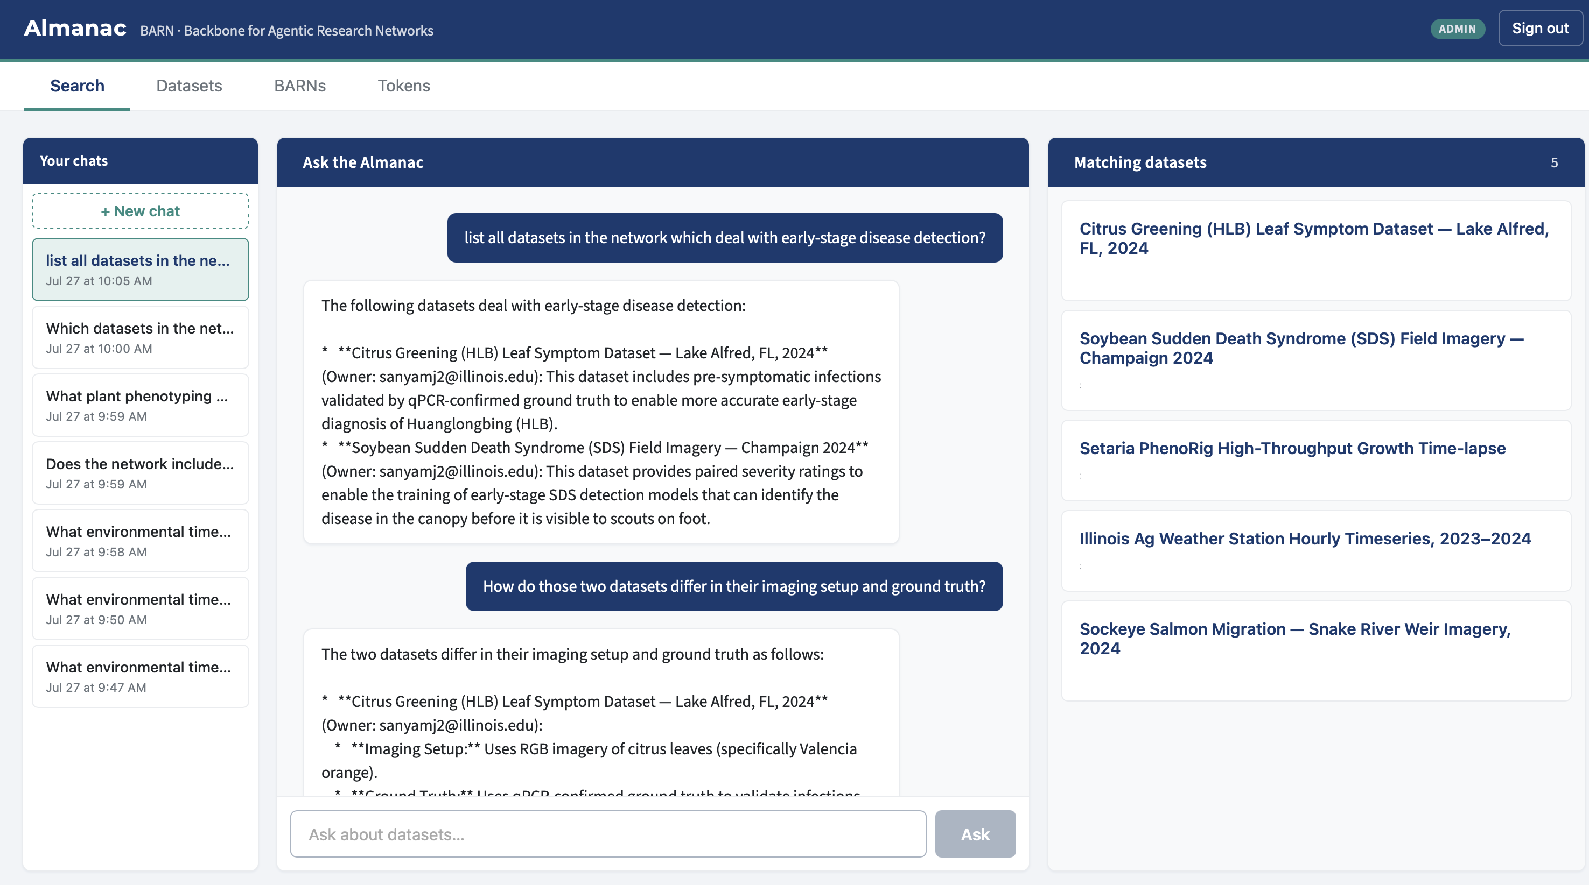
Task: Click the Sign out button
Action: tap(1539, 29)
